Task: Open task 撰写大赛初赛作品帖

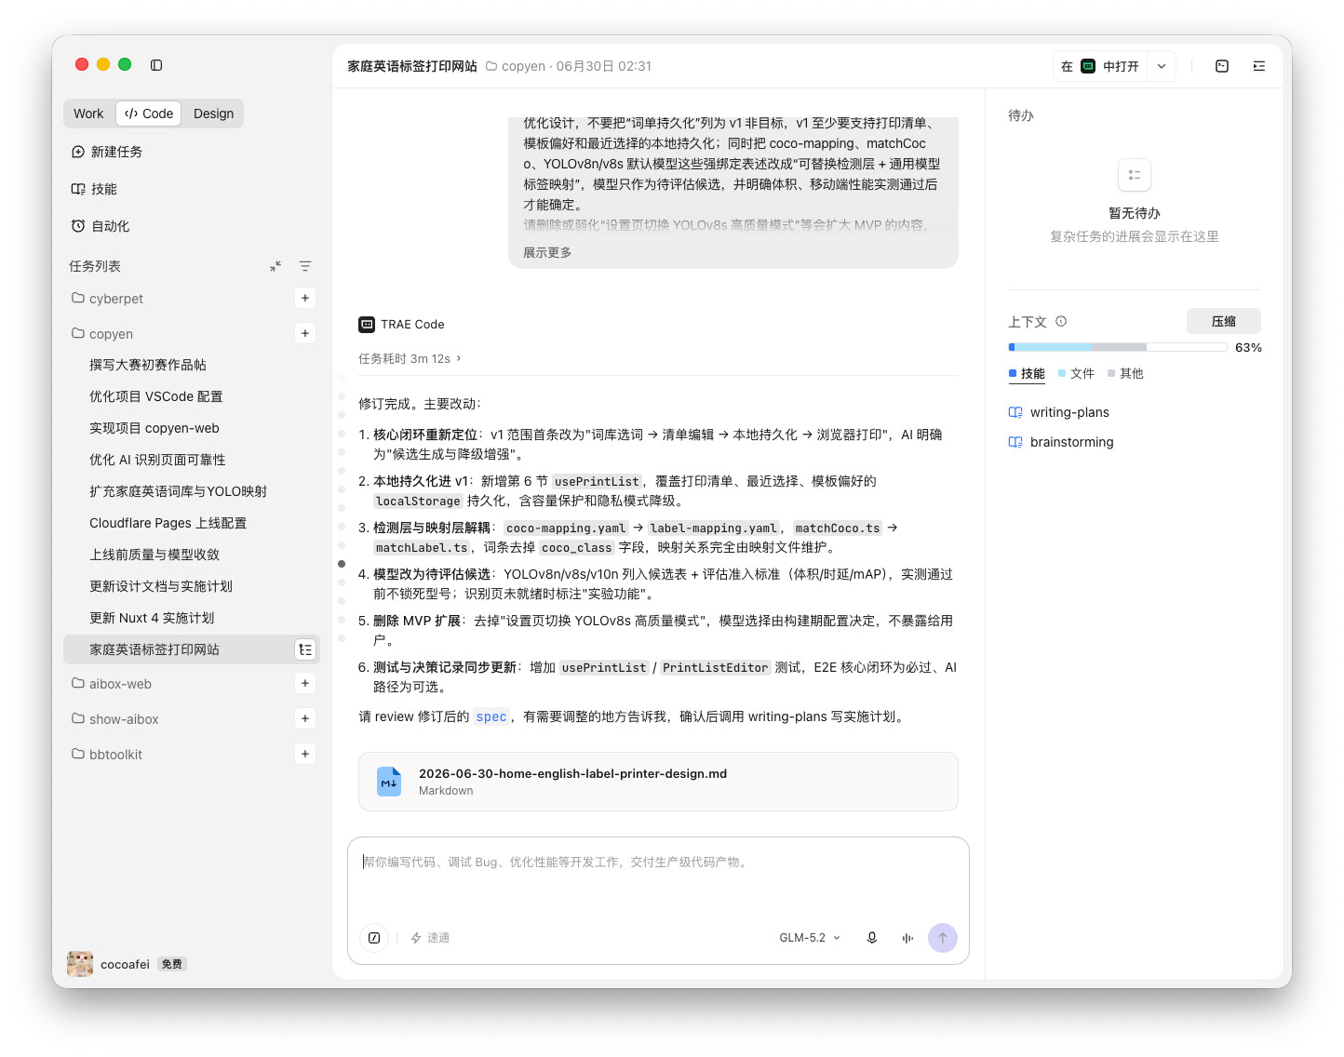Action: [192, 365]
